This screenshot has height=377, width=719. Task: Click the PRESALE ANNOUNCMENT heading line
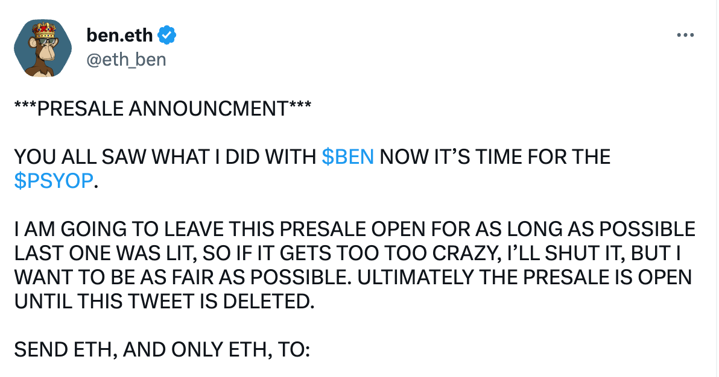pos(163,108)
